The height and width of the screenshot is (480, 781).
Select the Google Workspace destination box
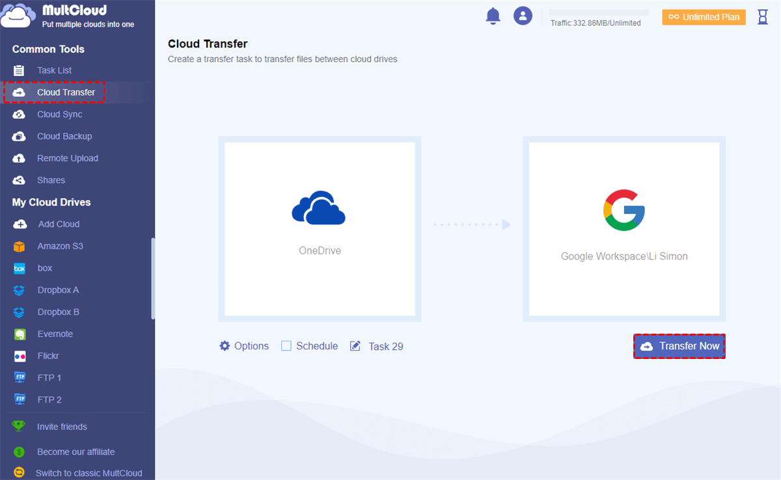624,229
